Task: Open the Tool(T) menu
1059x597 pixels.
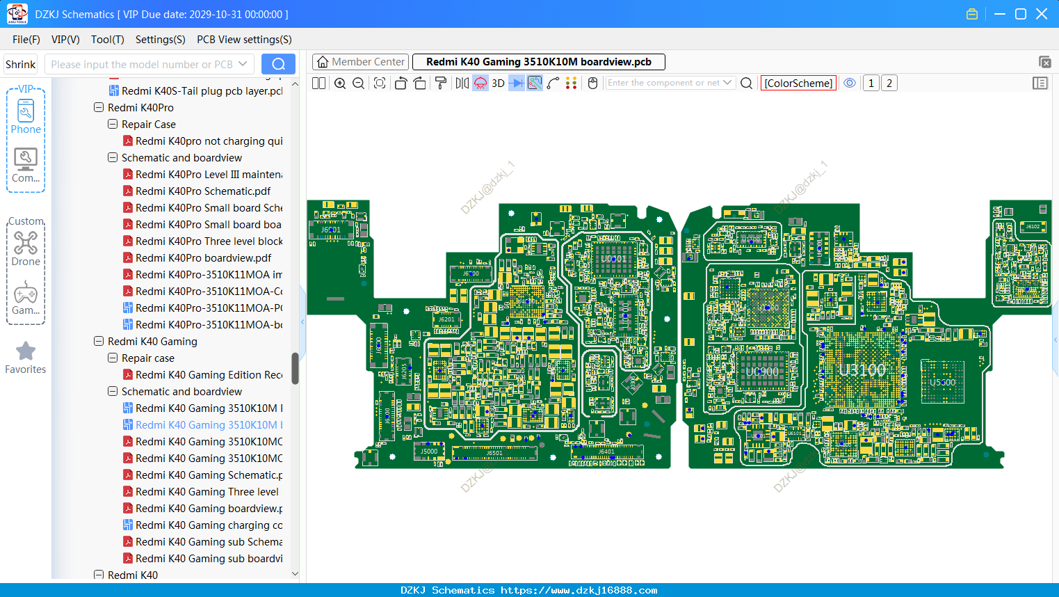Action: [108, 40]
